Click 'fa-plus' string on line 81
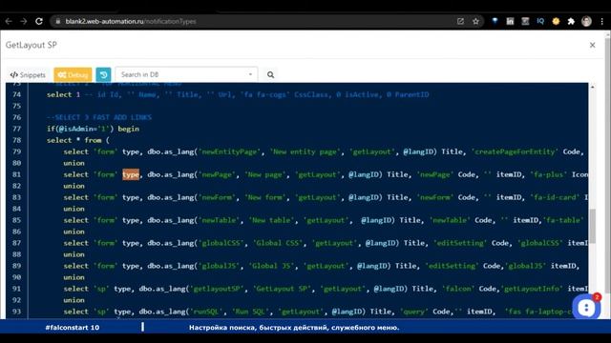 point(549,174)
